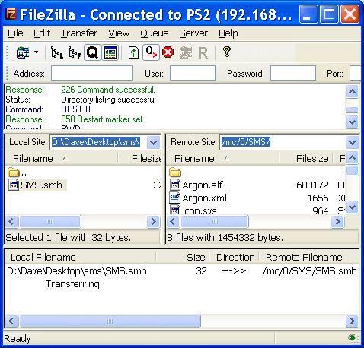The height and width of the screenshot is (348, 364).
Task: Click queue pane scroll right arrow
Action: [352, 321]
